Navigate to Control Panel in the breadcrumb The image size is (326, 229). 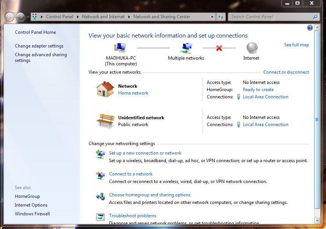click(59, 17)
